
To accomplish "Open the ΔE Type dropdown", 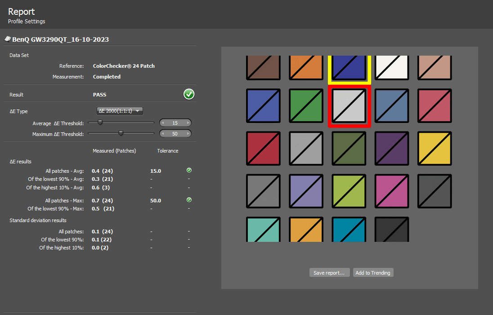I will 120,111.
